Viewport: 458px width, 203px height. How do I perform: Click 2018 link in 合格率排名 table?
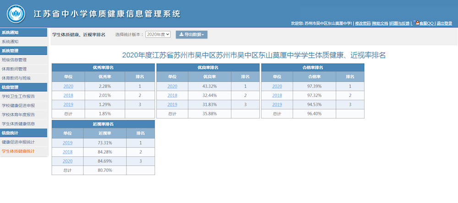(x=277, y=96)
